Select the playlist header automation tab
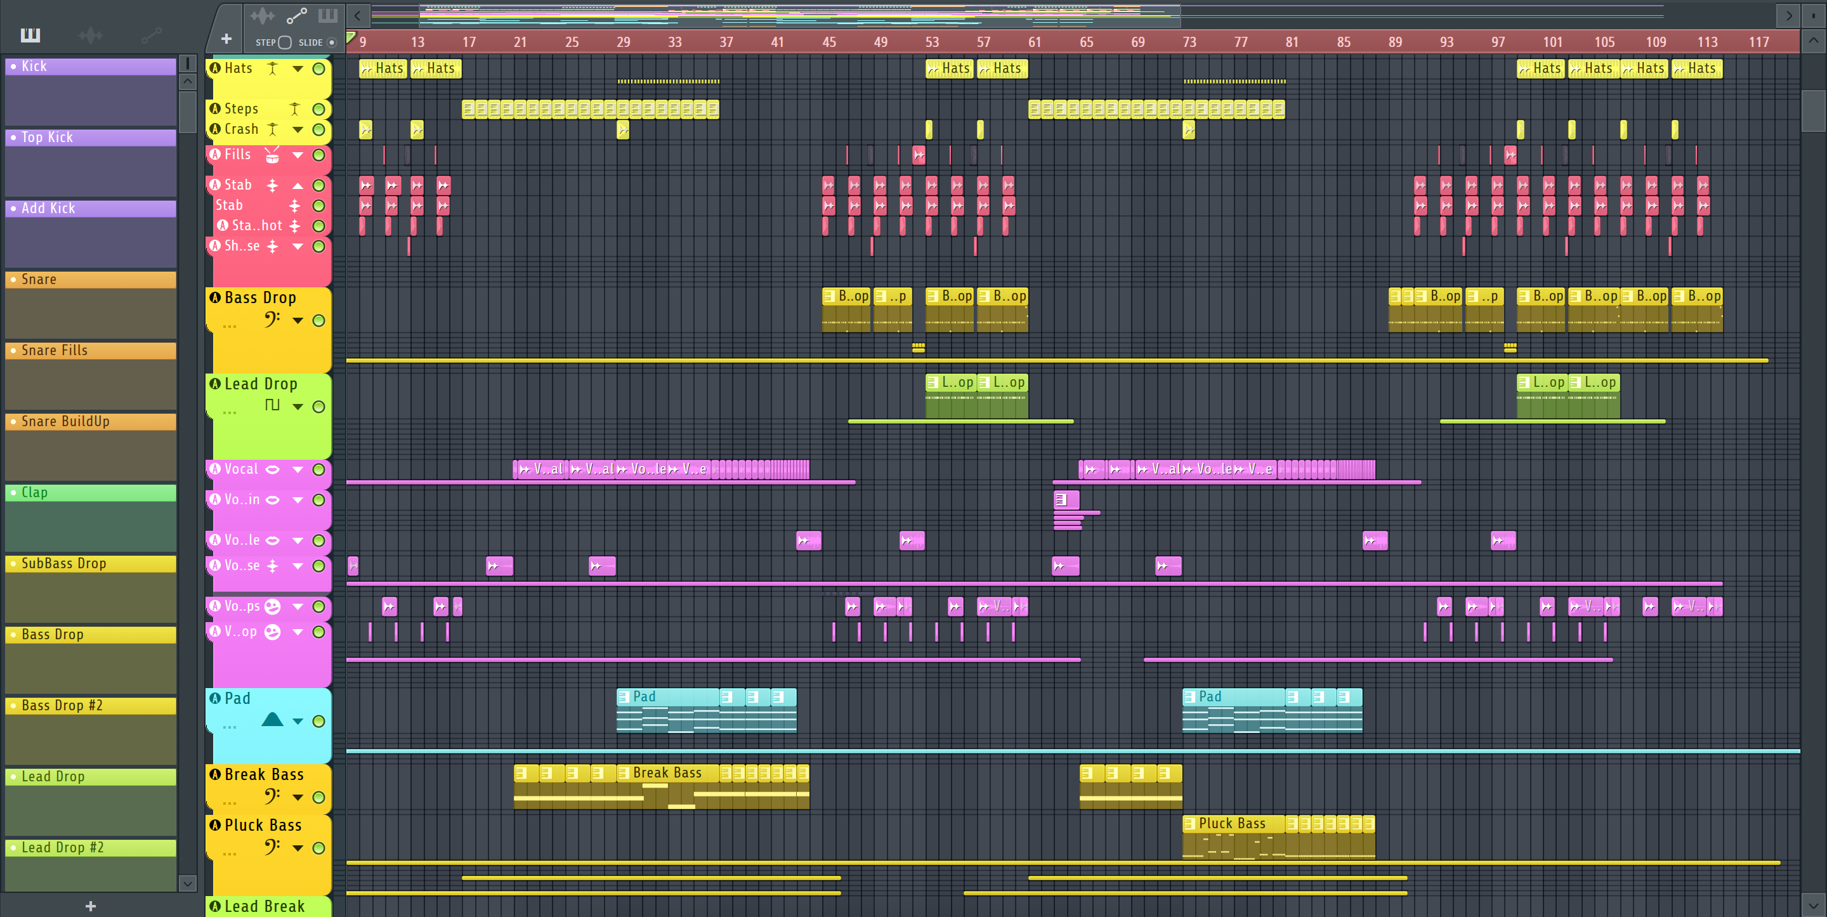Screen dimensions: 1827x917 (x=296, y=16)
